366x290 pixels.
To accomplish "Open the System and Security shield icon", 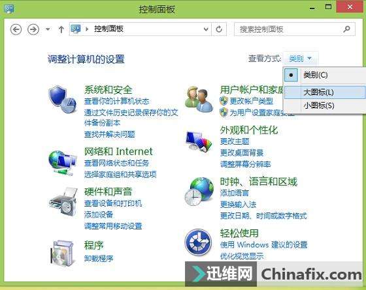I will tap(62, 100).
